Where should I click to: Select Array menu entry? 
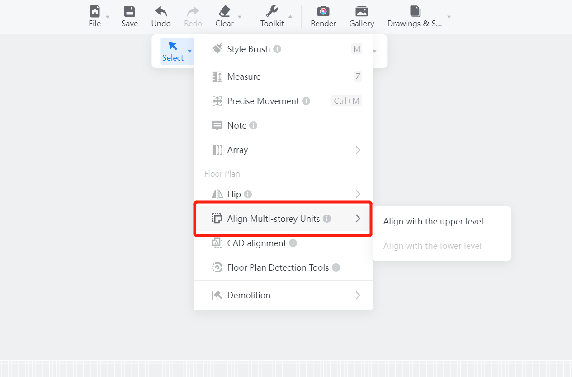283,150
